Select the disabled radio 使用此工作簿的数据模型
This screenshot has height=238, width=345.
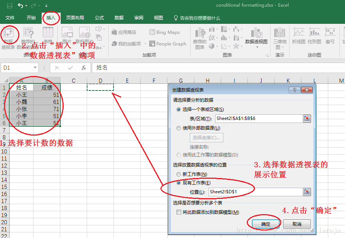coord(179,155)
